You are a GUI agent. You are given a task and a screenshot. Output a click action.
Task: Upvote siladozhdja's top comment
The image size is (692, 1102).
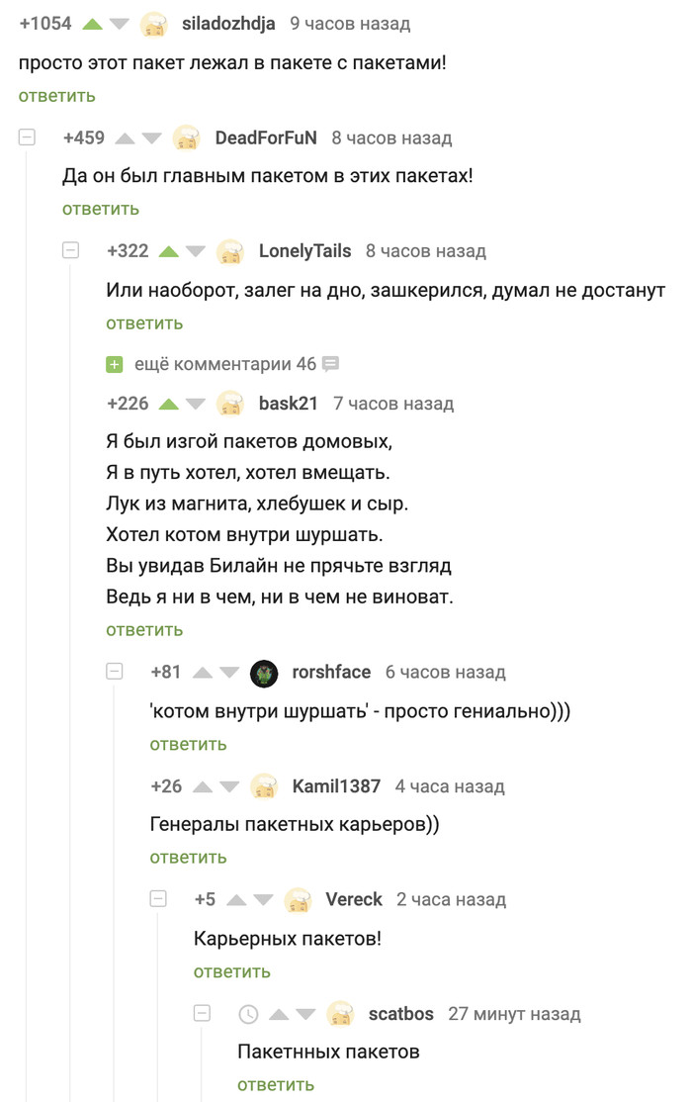click(x=91, y=23)
